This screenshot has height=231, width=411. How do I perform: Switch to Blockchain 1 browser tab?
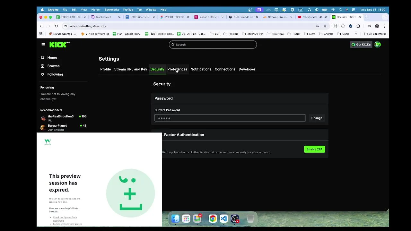click(x=105, y=17)
